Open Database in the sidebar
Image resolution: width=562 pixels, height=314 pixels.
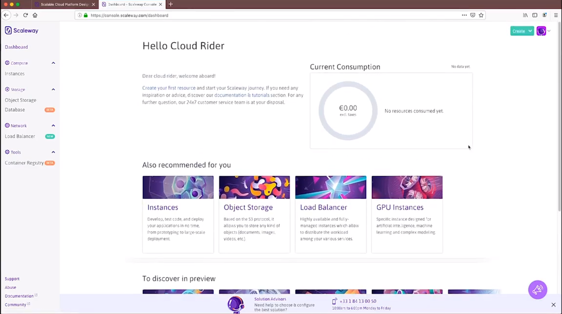[x=15, y=110]
